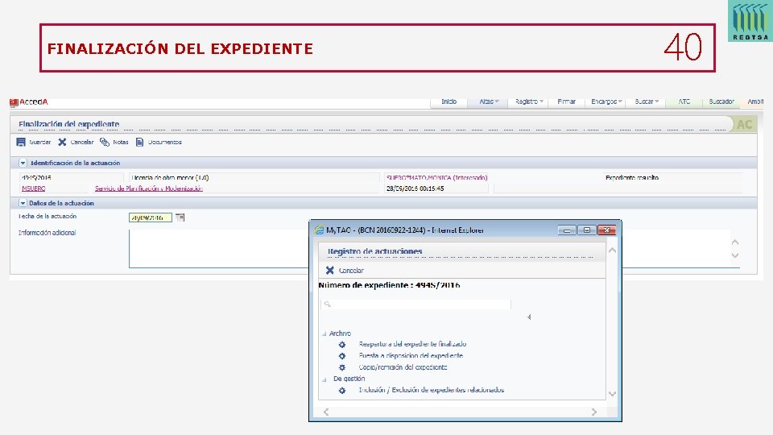Open the Buscador tab
Image resolution: width=773 pixels, height=435 pixels.
click(721, 101)
